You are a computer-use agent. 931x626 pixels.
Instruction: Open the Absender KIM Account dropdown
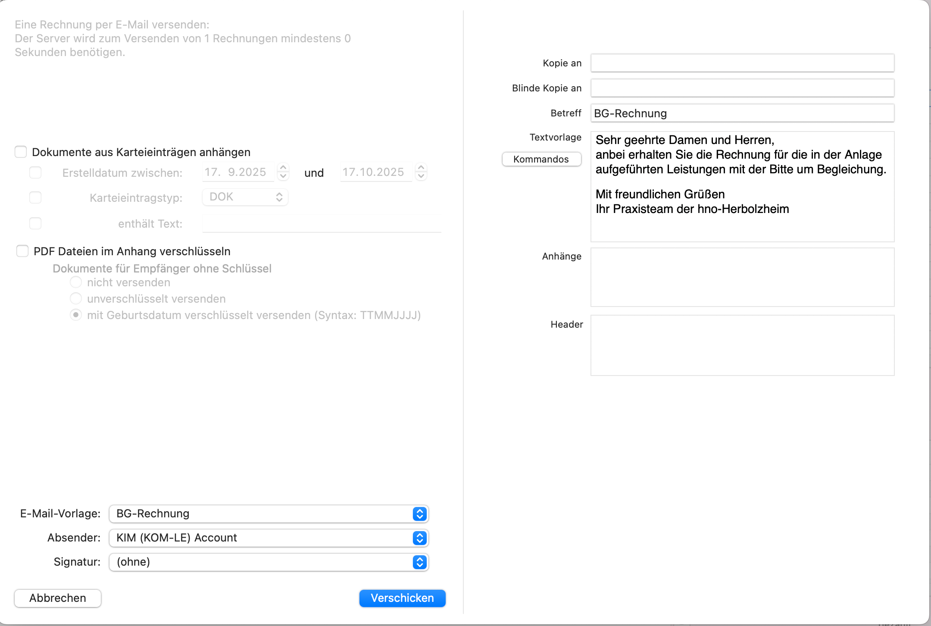(269, 538)
